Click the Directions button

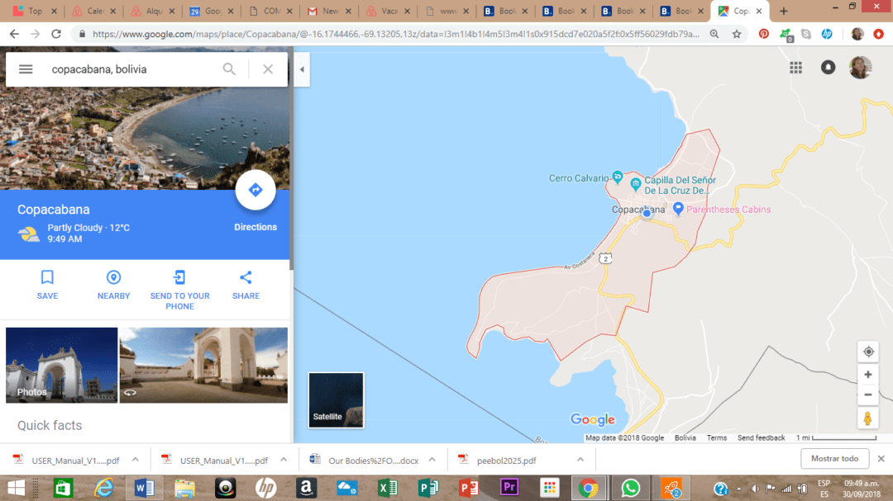[255, 190]
